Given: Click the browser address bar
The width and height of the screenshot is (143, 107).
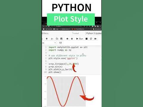Looking at the screenshot, I should [67, 26].
